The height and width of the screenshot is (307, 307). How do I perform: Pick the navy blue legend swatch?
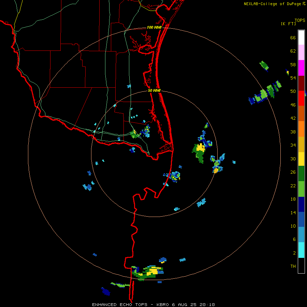pyautogui.click(x=301, y=204)
